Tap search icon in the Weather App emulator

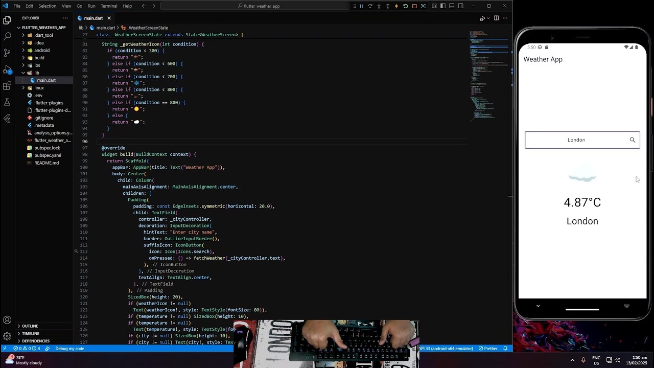(x=633, y=140)
